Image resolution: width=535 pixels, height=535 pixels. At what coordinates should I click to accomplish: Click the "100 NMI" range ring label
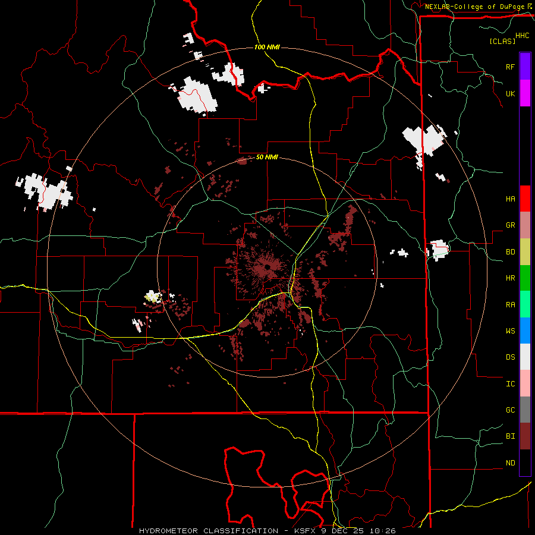[x=267, y=47]
